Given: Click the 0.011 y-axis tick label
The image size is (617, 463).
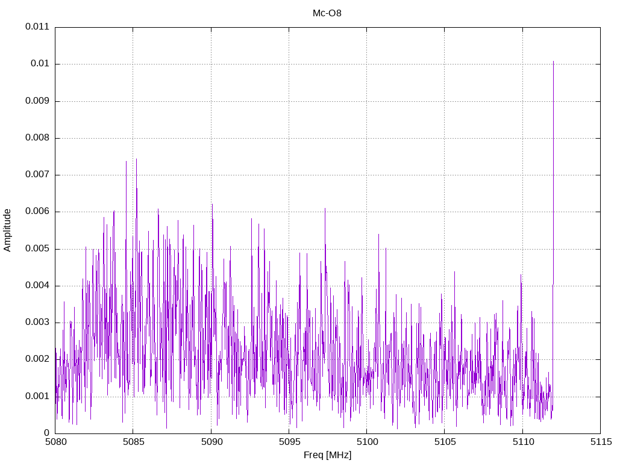Looking at the screenshot, I should coord(37,27).
